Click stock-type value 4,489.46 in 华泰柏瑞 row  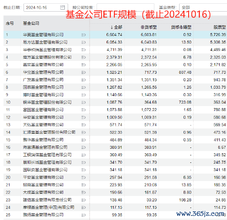(x=218, y=50)
